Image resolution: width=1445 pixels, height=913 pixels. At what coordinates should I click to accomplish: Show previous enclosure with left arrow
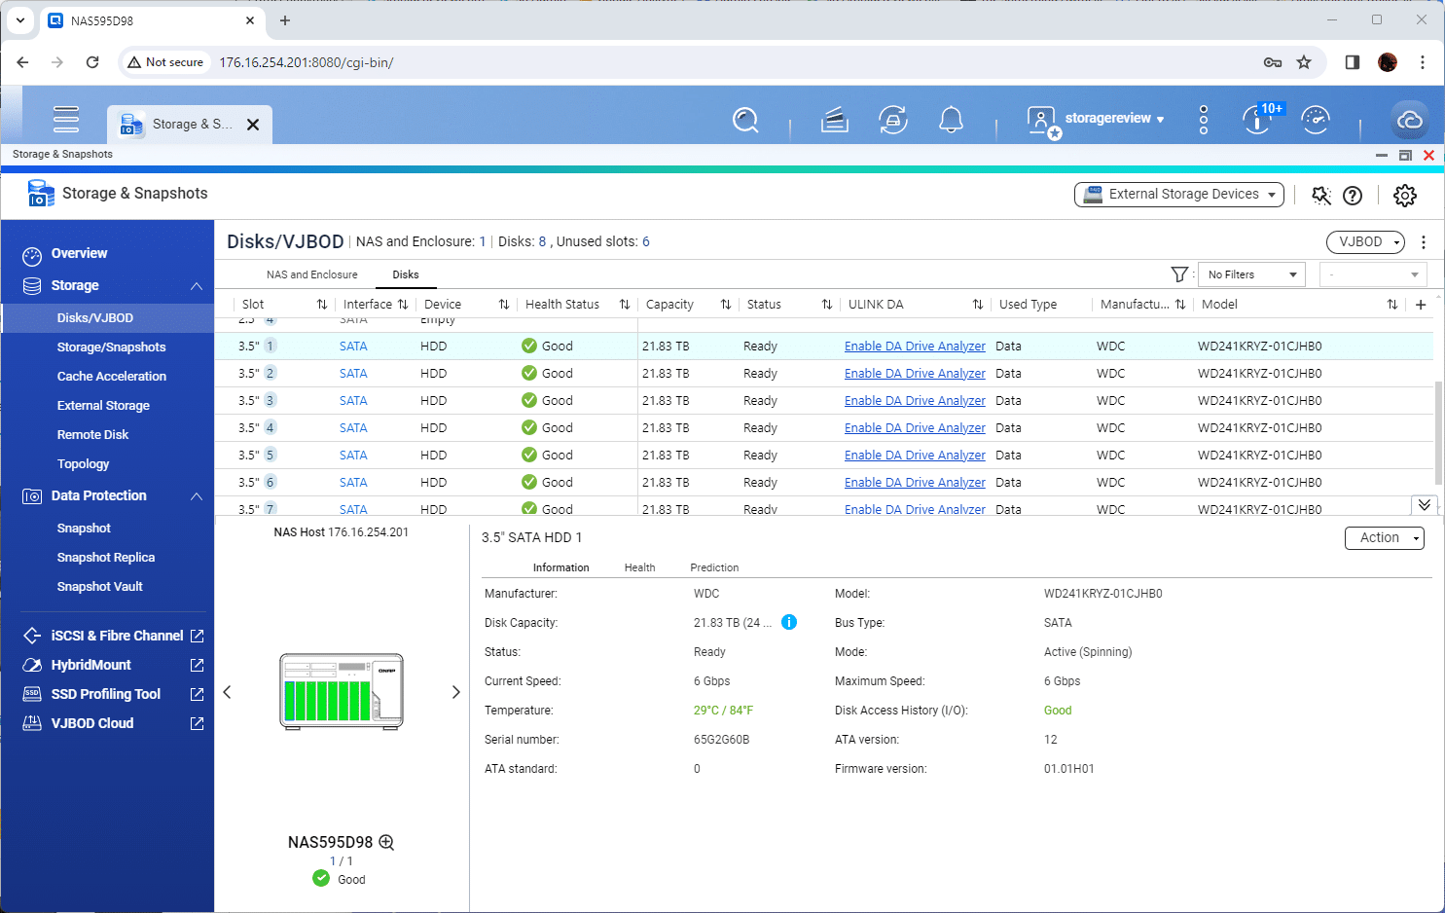pos(228,692)
